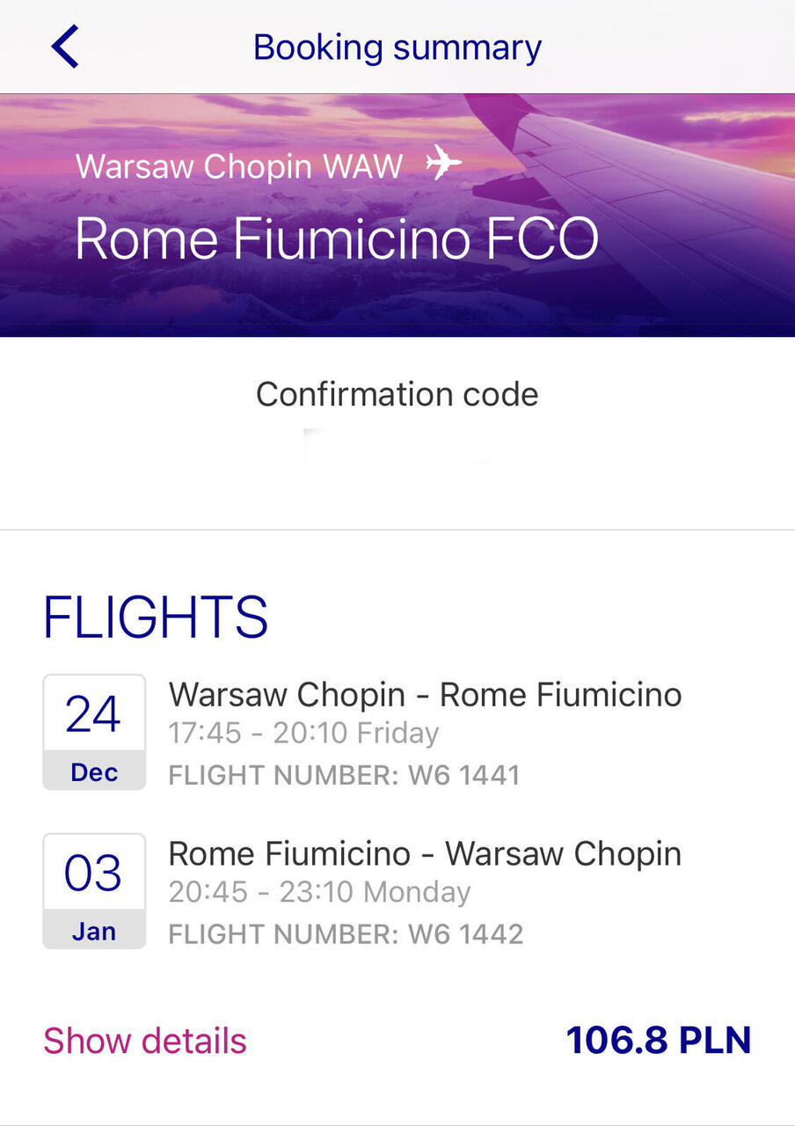Select flight number W6 1442
The height and width of the screenshot is (1126, 795).
click(x=346, y=933)
